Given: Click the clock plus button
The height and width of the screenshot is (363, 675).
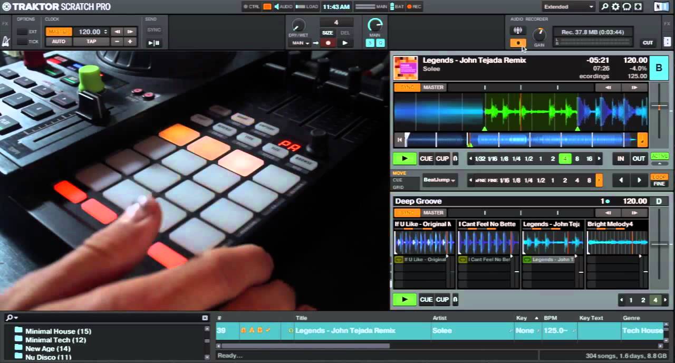Looking at the screenshot, I should pos(130,42).
